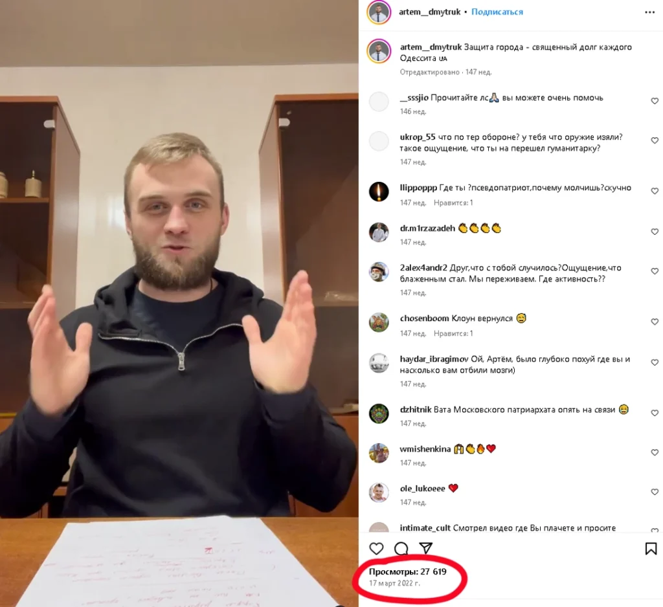This screenshot has height=607, width=663.
Task: Like the __sssjio comment
Action: click(x=655, y=101)
